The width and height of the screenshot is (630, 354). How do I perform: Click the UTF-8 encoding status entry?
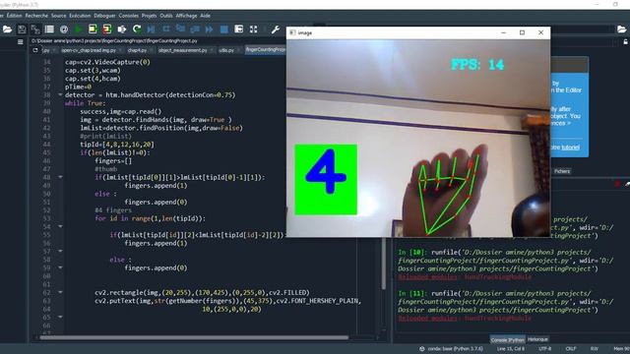(x=544, y=349)
